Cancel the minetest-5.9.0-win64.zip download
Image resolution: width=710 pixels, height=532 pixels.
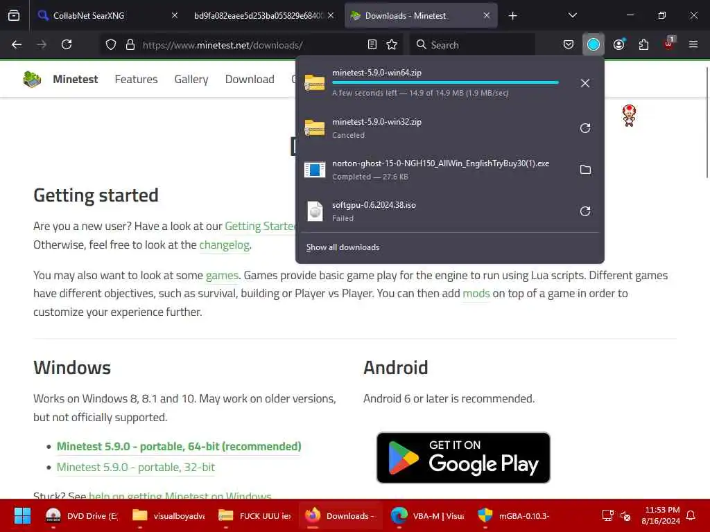[x=585, y=83]
